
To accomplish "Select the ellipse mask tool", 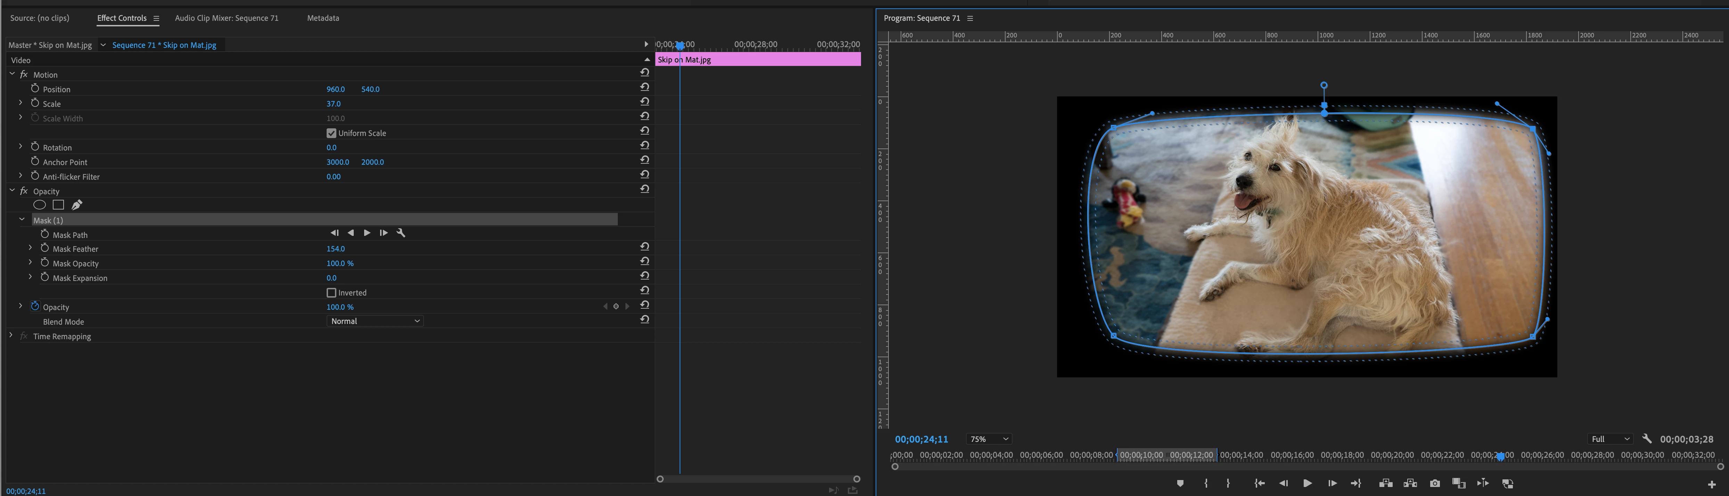I will [40, 205].
